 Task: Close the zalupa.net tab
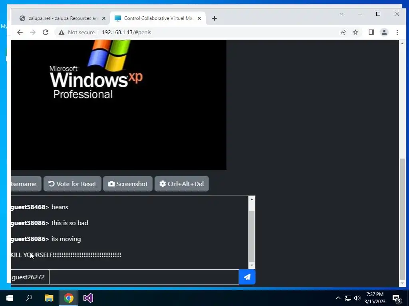[104, 18]
